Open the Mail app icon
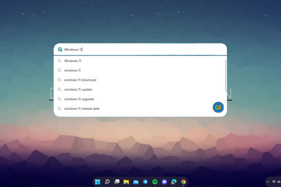 pos(136,182)
